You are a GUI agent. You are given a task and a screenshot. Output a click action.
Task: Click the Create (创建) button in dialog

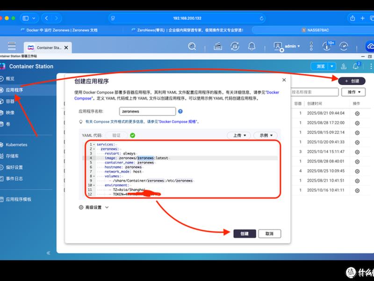tap(245, 233)
